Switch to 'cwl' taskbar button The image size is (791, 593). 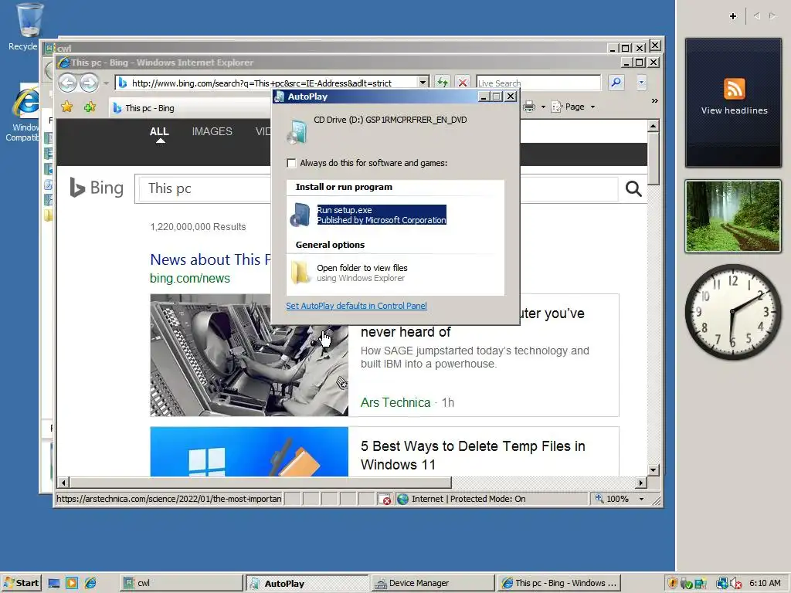(x=181, y=583)
